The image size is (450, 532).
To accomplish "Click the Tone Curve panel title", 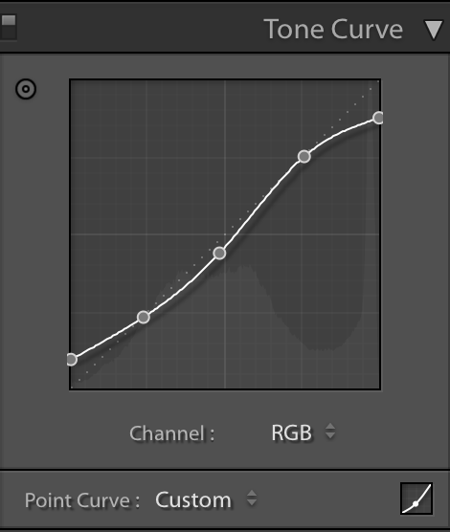I will pyautogui.click(x=333, y=29).
